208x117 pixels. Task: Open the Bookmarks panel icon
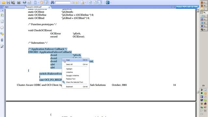point(2,15)
